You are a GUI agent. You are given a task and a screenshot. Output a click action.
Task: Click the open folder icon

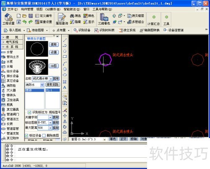click(x=24, y=16)
